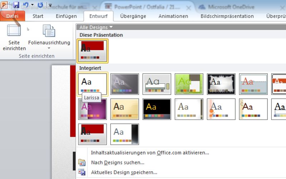Open the Animationen ribbon tab

[173, 16]
